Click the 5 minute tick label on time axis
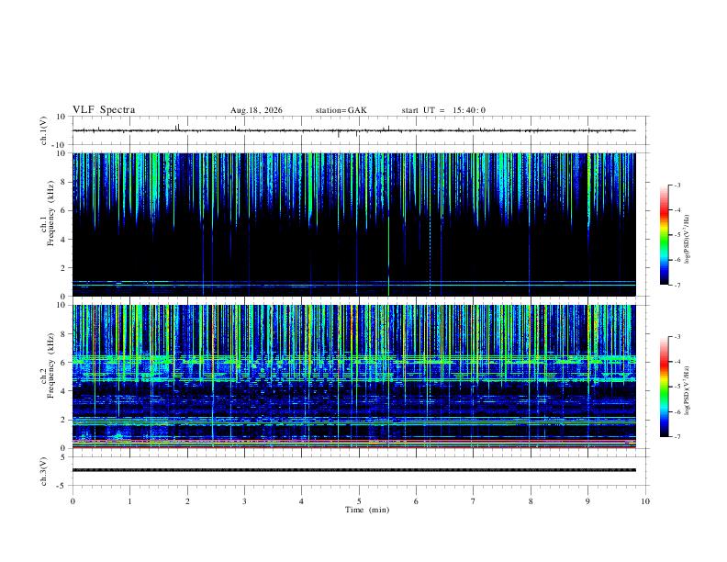This screenshot has width=727, height=562. click(x=359, y=501)
